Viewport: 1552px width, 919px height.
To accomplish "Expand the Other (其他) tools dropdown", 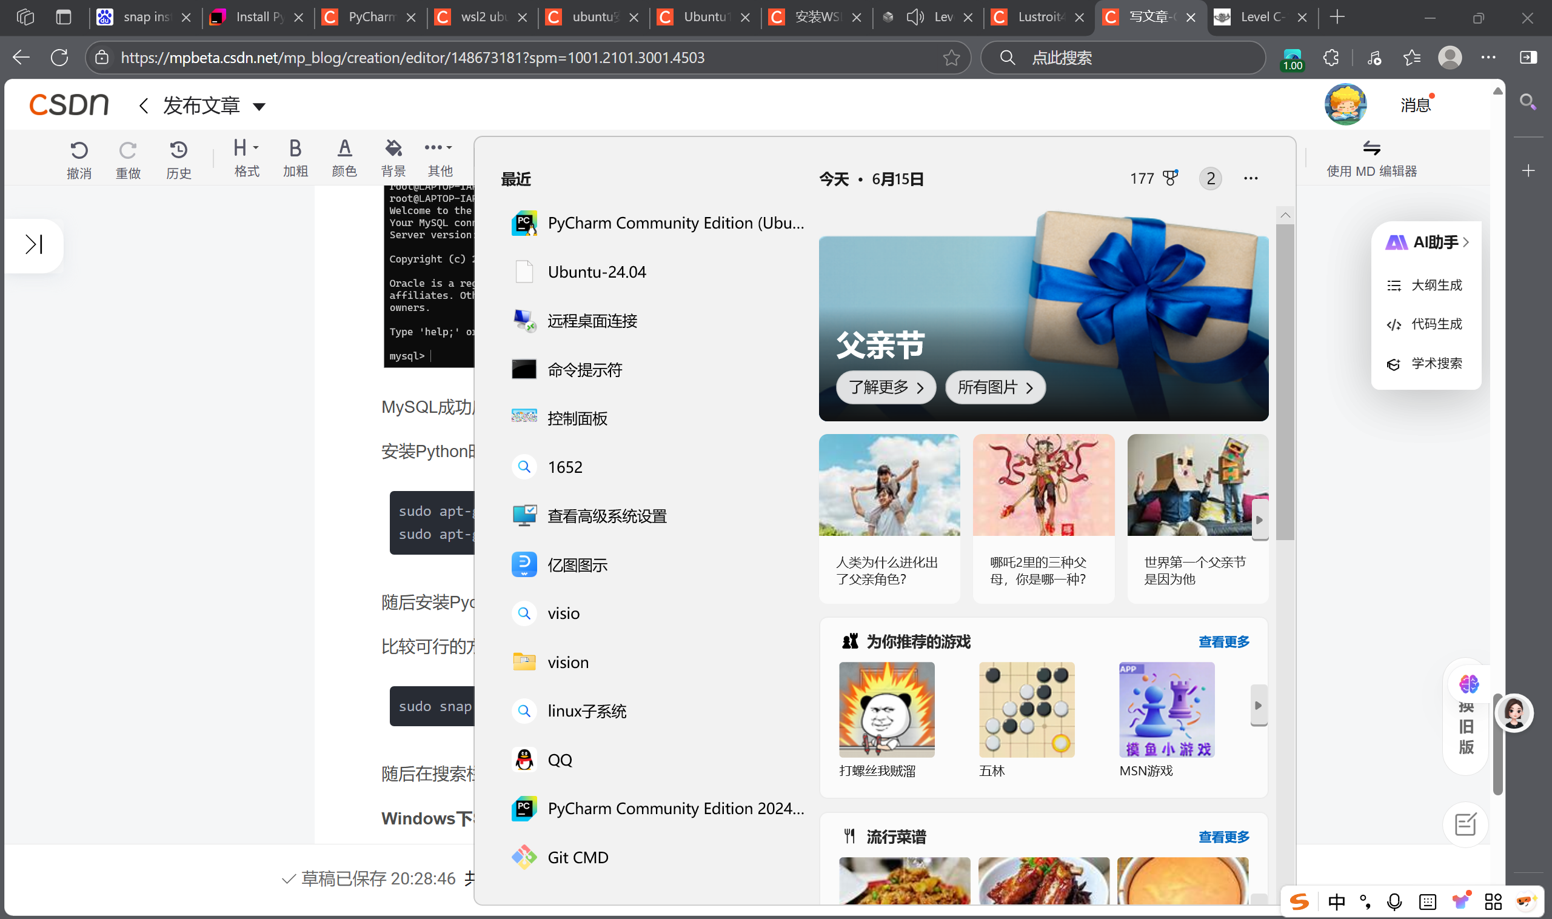I will [438, 147].
